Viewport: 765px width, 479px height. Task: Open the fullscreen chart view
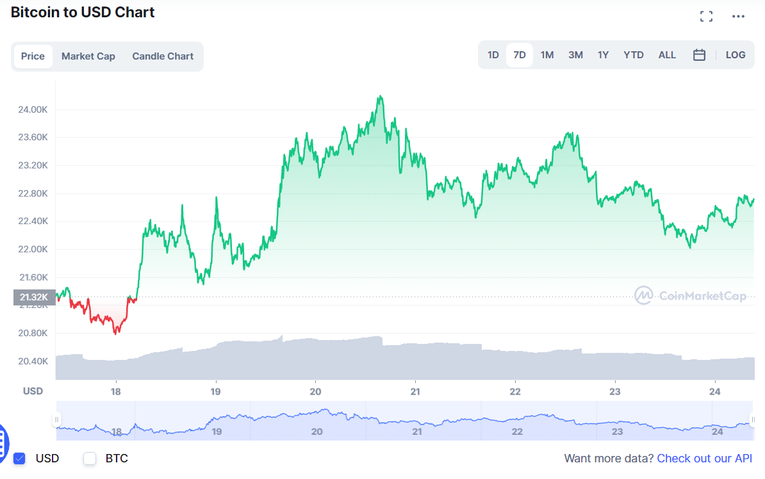point(706,16)
